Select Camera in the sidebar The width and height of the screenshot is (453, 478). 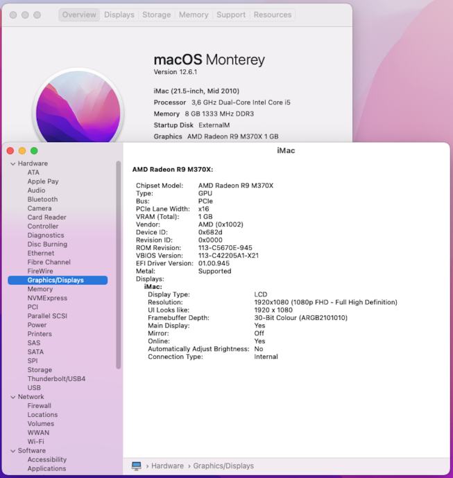point(40,209)
